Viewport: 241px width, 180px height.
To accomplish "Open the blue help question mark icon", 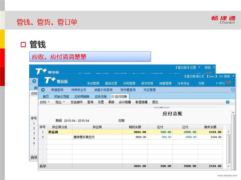I will point(228,102).
